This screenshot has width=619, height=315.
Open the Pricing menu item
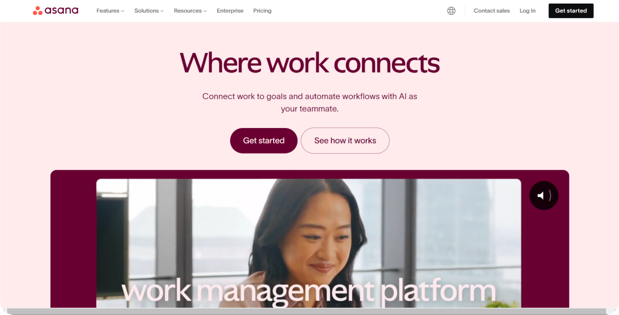coord(262,11)
